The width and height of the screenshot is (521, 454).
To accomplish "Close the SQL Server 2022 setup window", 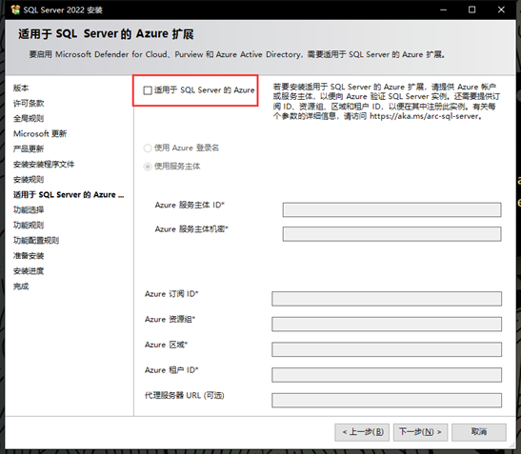I will [501, 10].
